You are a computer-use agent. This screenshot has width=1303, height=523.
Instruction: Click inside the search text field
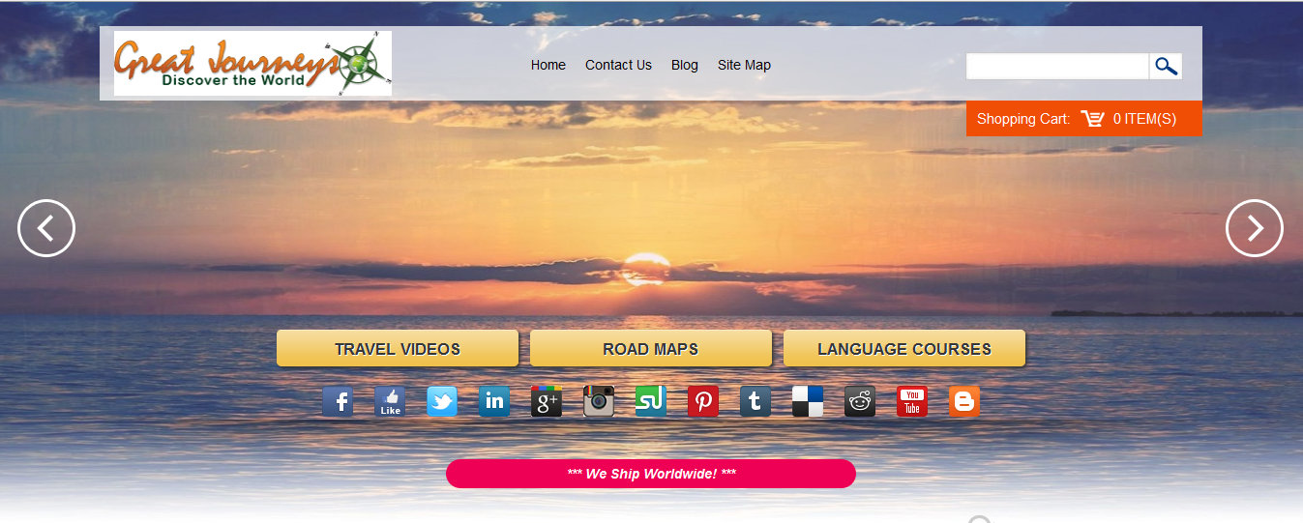(x=1057, y=67)
